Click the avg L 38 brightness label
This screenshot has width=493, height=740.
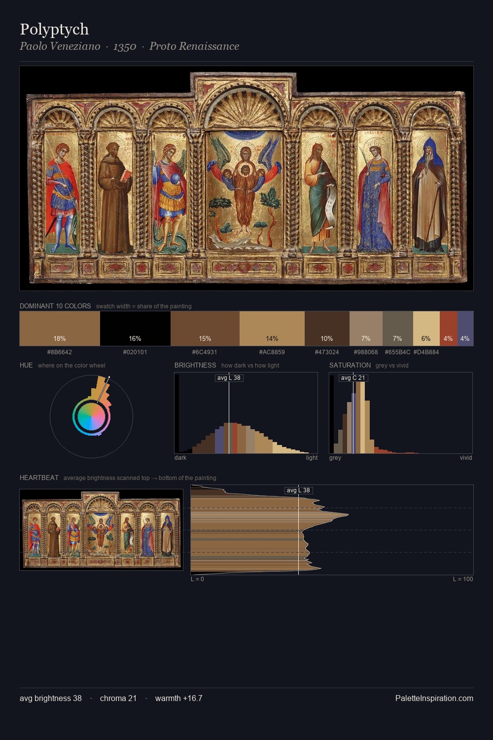tap(229, 378)
